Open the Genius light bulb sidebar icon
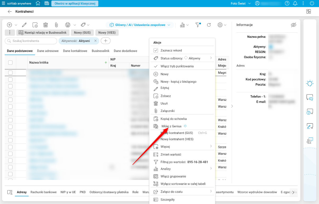The image size is (319, 204). 309,83
